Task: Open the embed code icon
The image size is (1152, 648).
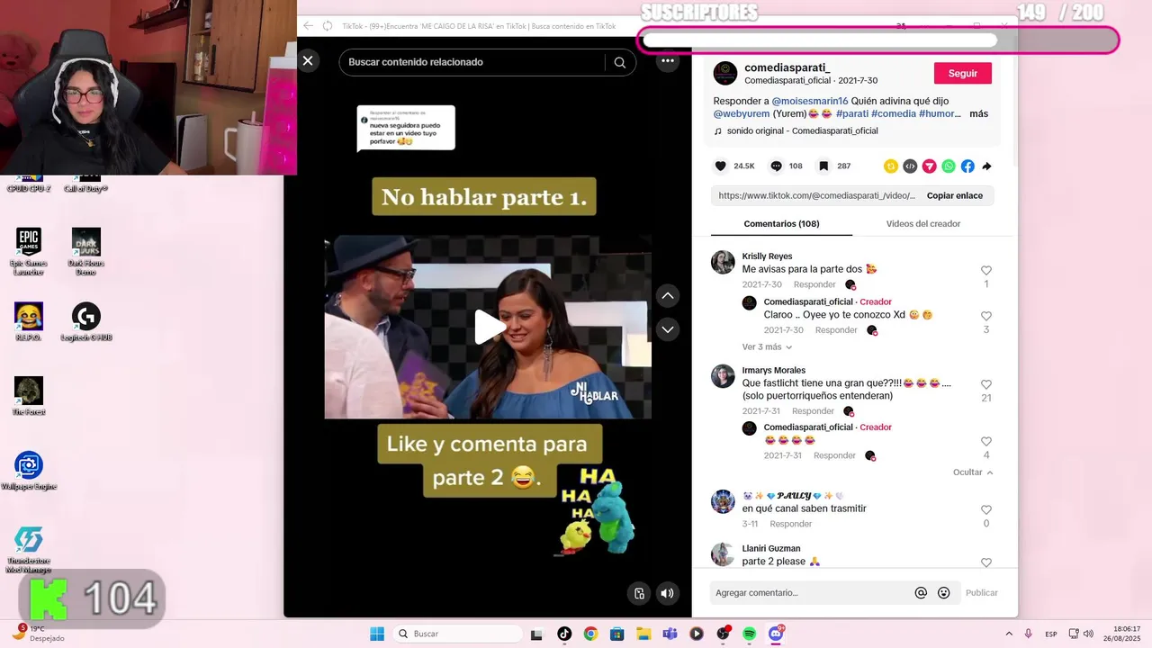Action: (910, 166)
